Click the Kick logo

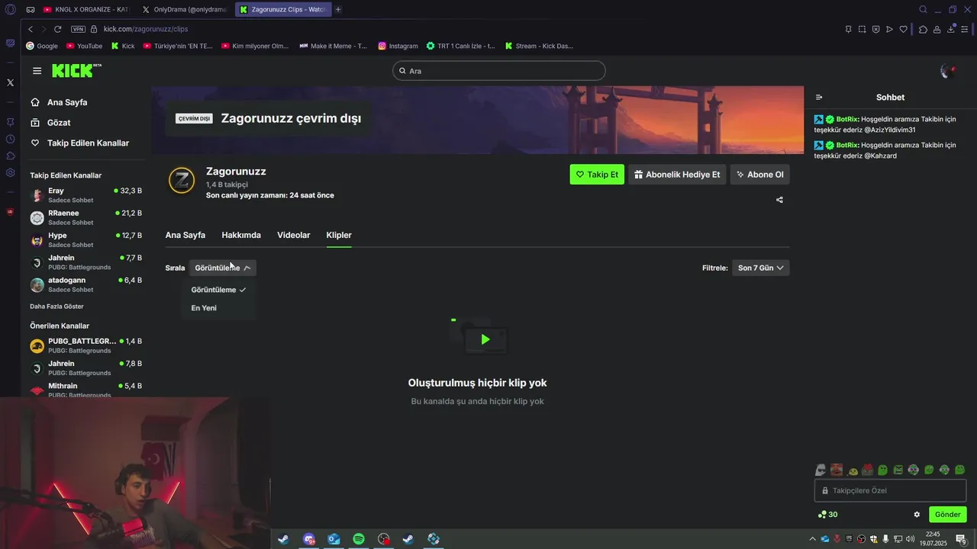point(76,71)
